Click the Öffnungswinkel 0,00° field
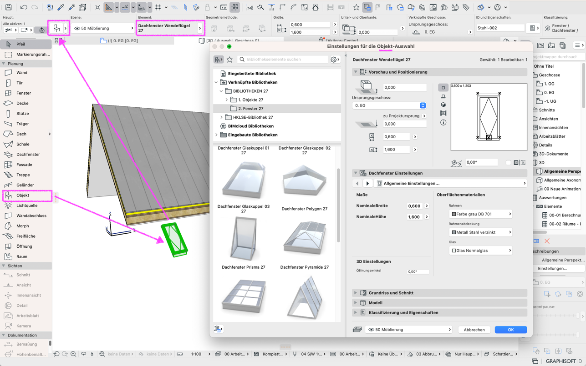The width and height of the screenshot is (586, 366). coord(418,271)
